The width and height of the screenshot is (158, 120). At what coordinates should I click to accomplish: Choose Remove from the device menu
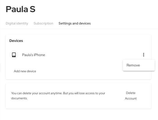click(133, 65)
